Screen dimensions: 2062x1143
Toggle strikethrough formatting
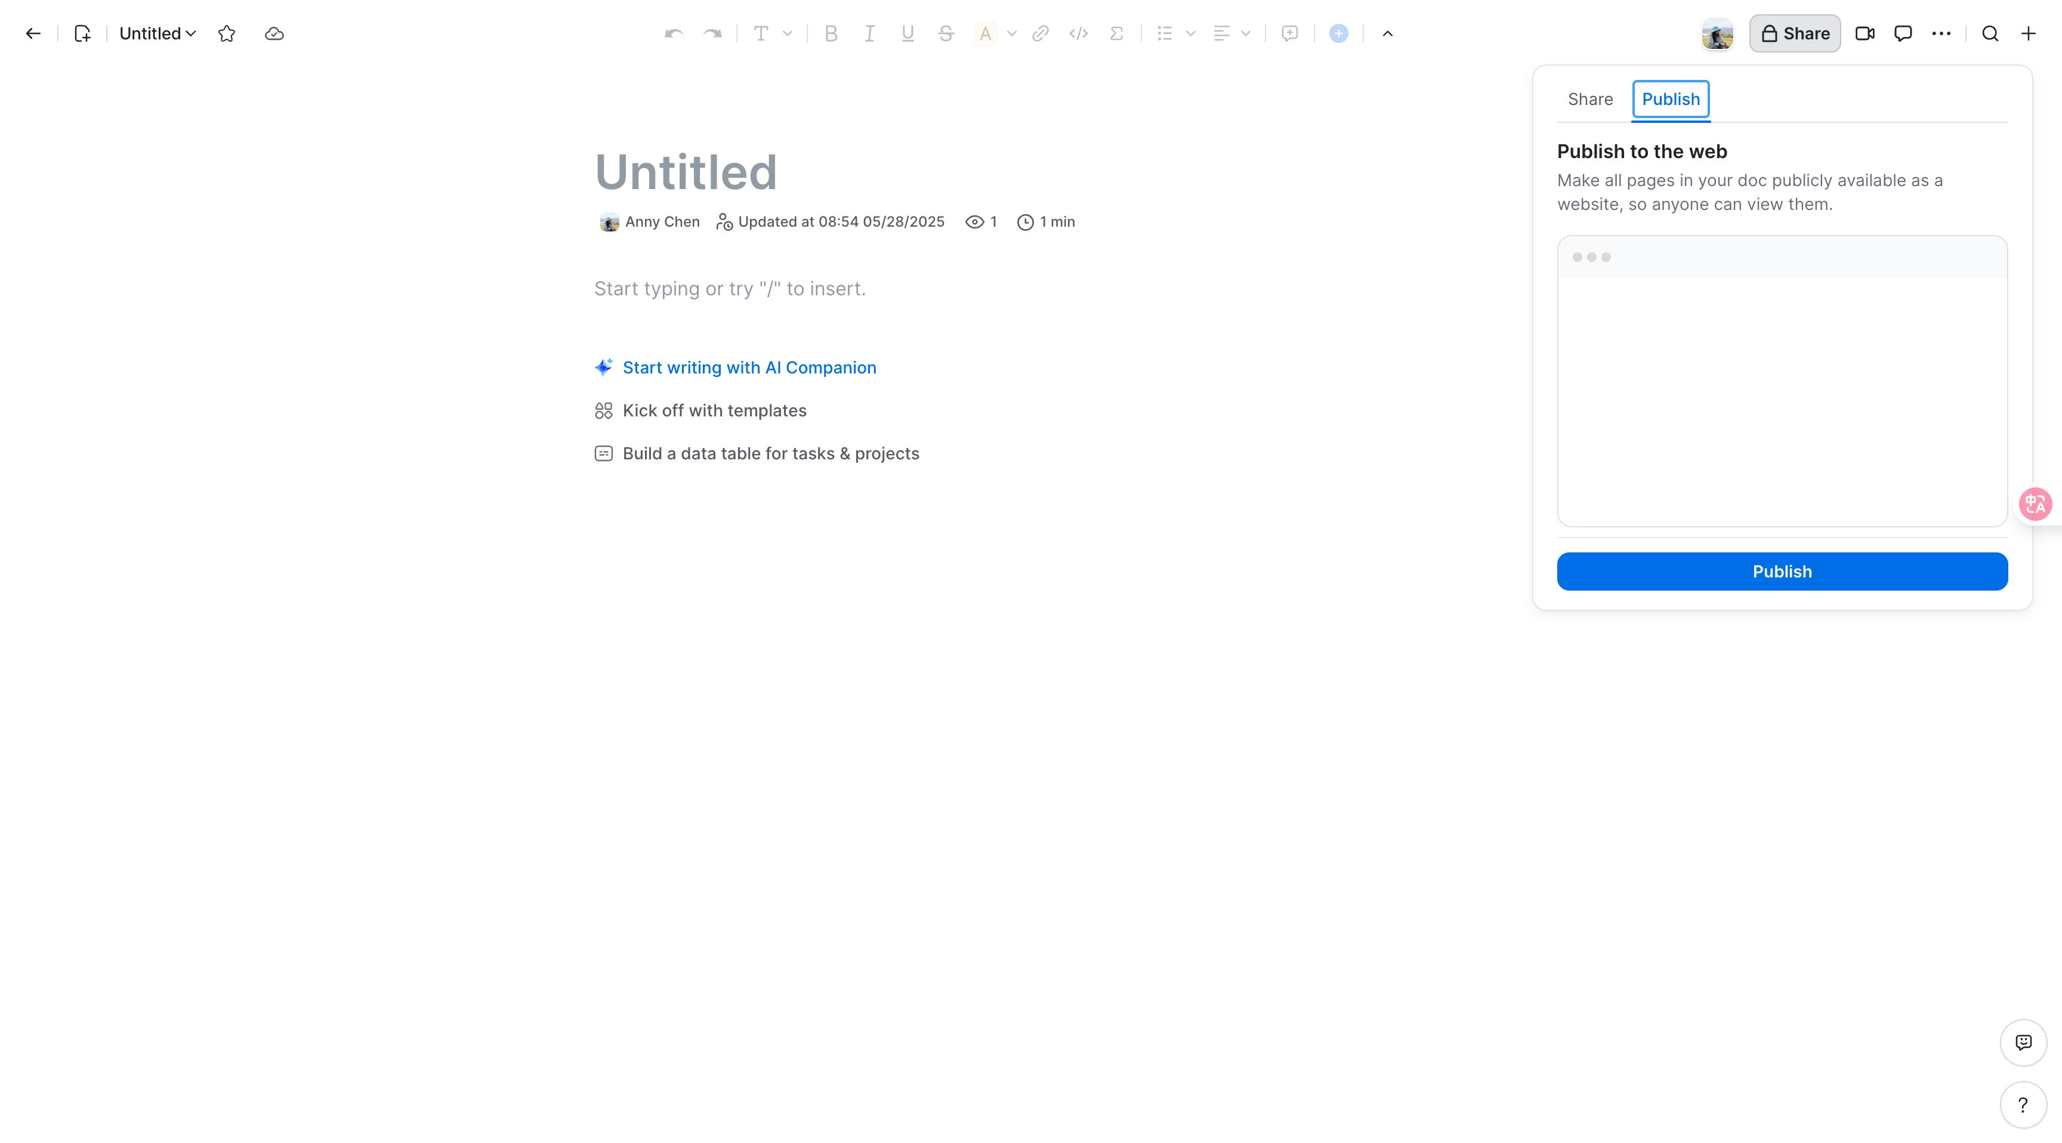tap(945, 33)
